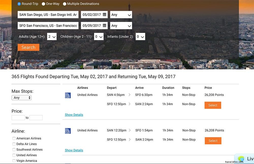Select the One-Way trip option

(44, 4)
